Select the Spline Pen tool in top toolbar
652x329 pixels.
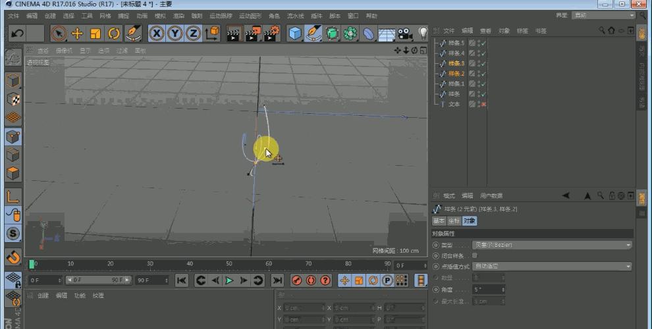pyautogui.click(x=313, y=34)
